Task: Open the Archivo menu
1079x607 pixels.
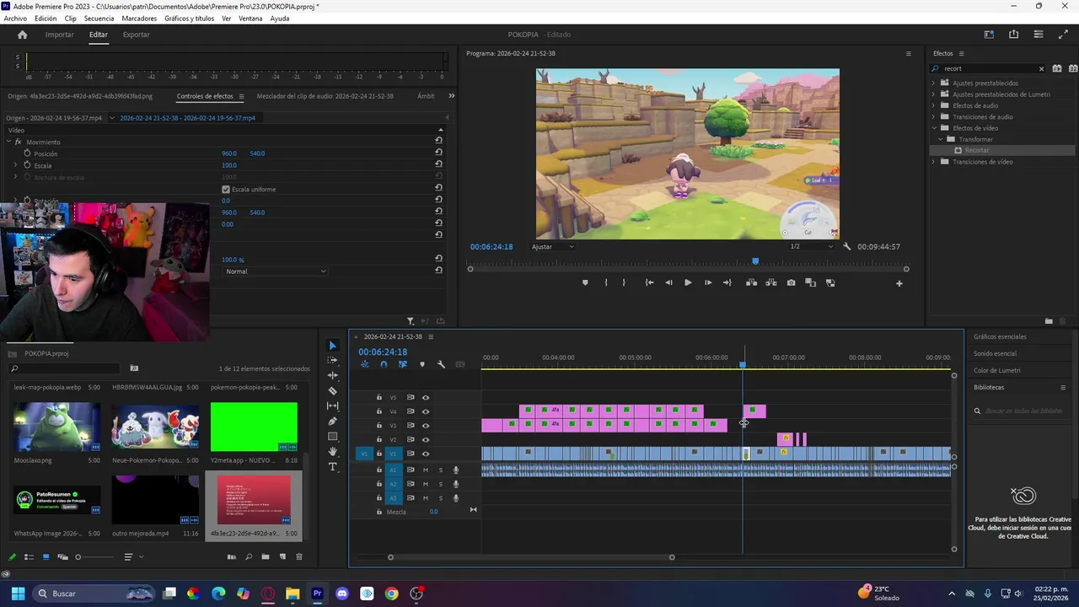Action: [x=15, y=18]
